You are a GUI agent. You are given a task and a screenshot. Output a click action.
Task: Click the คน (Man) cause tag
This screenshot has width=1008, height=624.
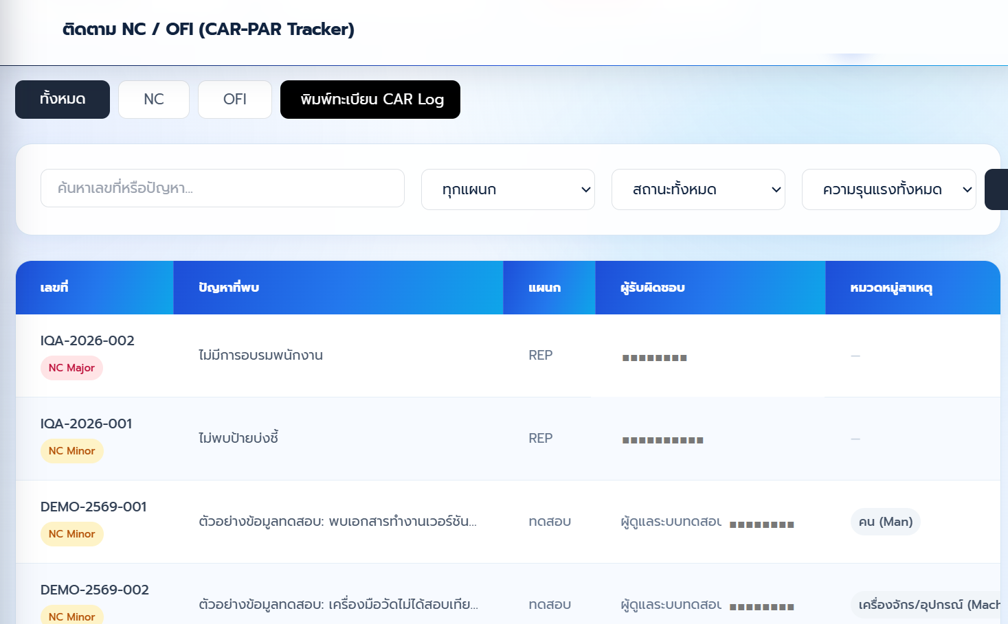[x=886, y=522]
